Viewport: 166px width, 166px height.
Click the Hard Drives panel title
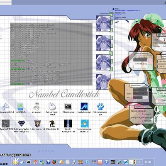[136, 85]
